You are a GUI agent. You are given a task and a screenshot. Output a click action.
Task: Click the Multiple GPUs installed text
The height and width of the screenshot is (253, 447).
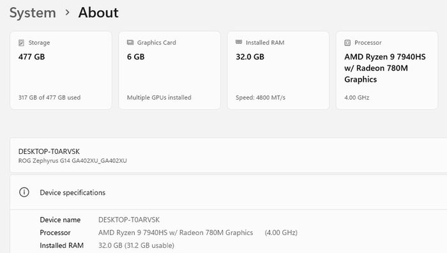click(159, 98)
